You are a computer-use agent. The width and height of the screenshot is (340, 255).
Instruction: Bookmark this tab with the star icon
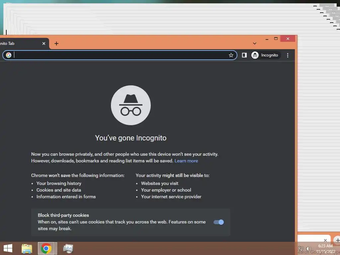coord(231,55)
